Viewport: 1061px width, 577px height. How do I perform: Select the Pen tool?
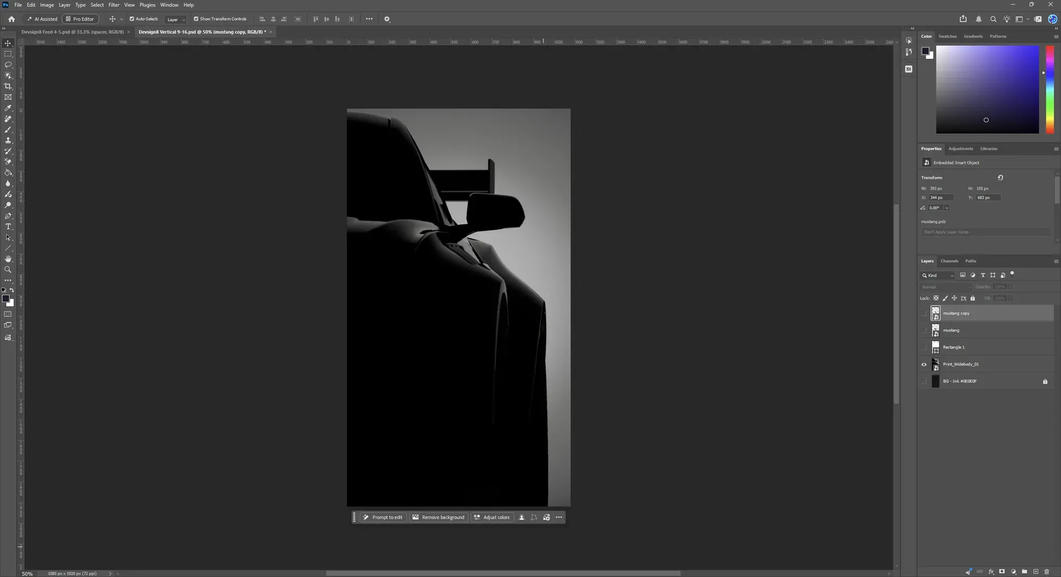click(x=8, y=216)
